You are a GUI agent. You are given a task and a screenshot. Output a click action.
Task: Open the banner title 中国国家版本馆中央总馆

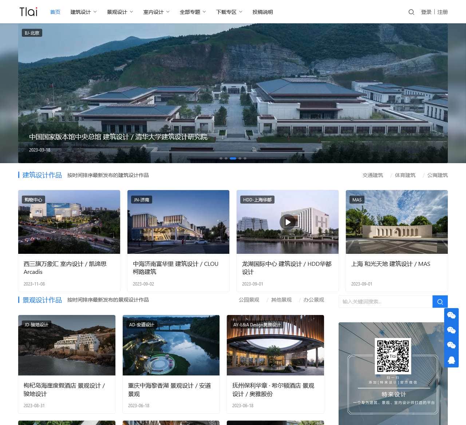[118, 137]
